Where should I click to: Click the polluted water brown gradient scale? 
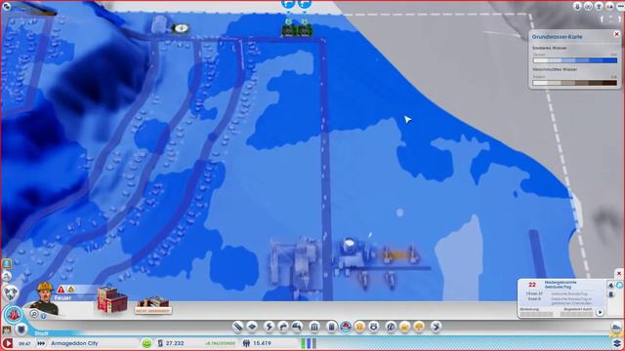click(575, 82)
